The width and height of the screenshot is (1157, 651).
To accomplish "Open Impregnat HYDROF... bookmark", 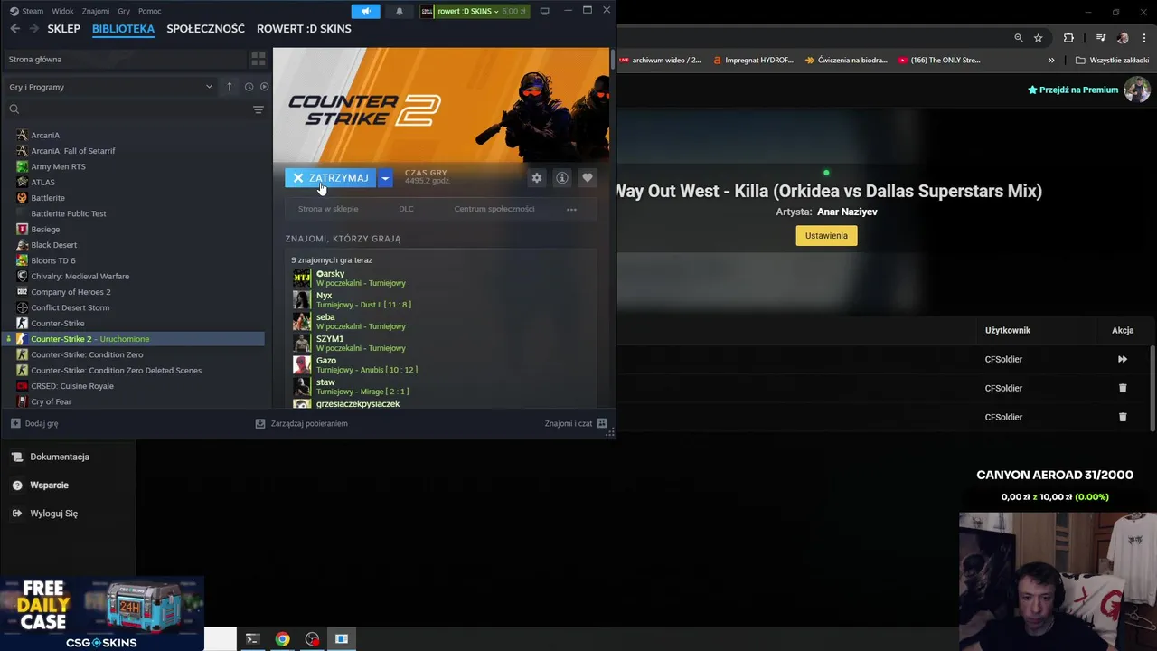I will (x=753, y=61).
